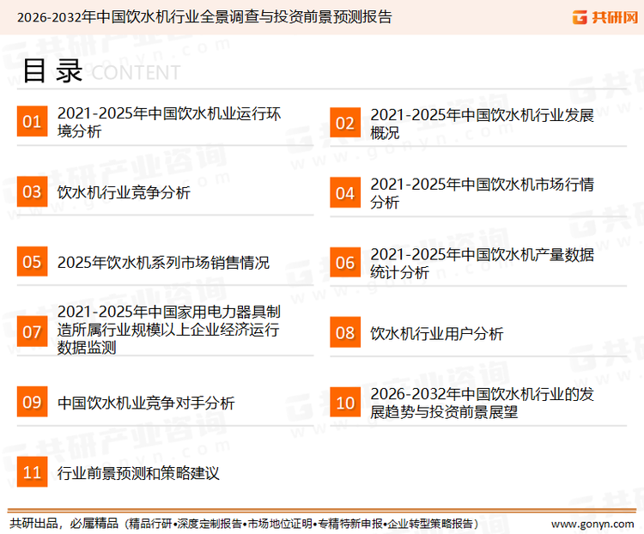
Task: Select chapter 饮水机行业用户分析
Action: click(x=436, y=334)
